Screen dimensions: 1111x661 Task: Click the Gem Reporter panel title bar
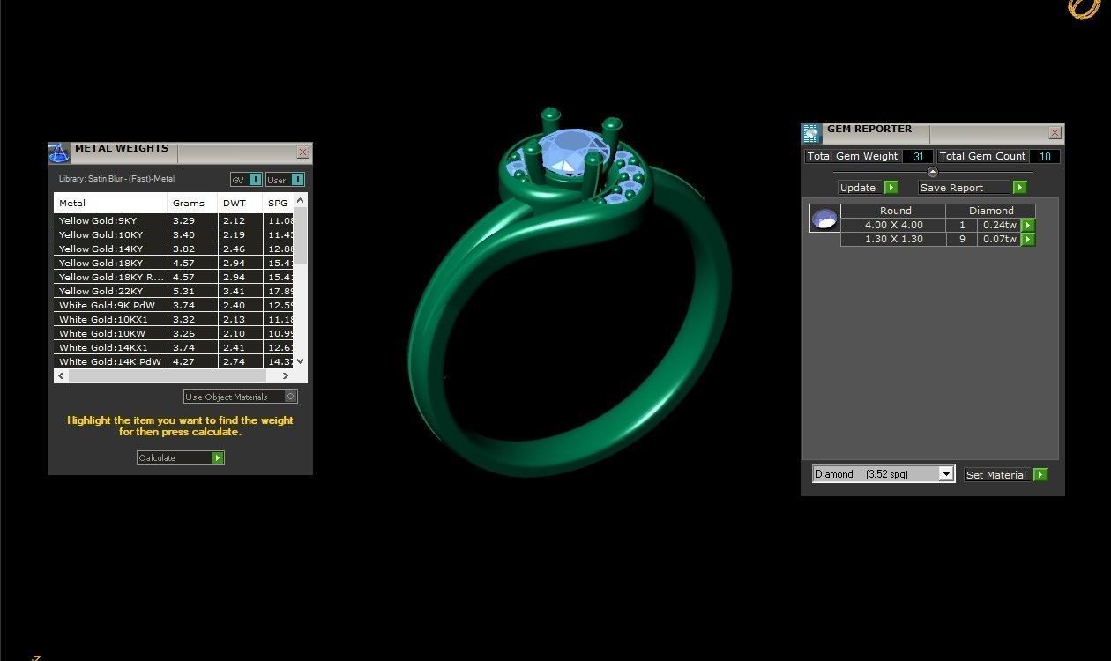(933, 133)
